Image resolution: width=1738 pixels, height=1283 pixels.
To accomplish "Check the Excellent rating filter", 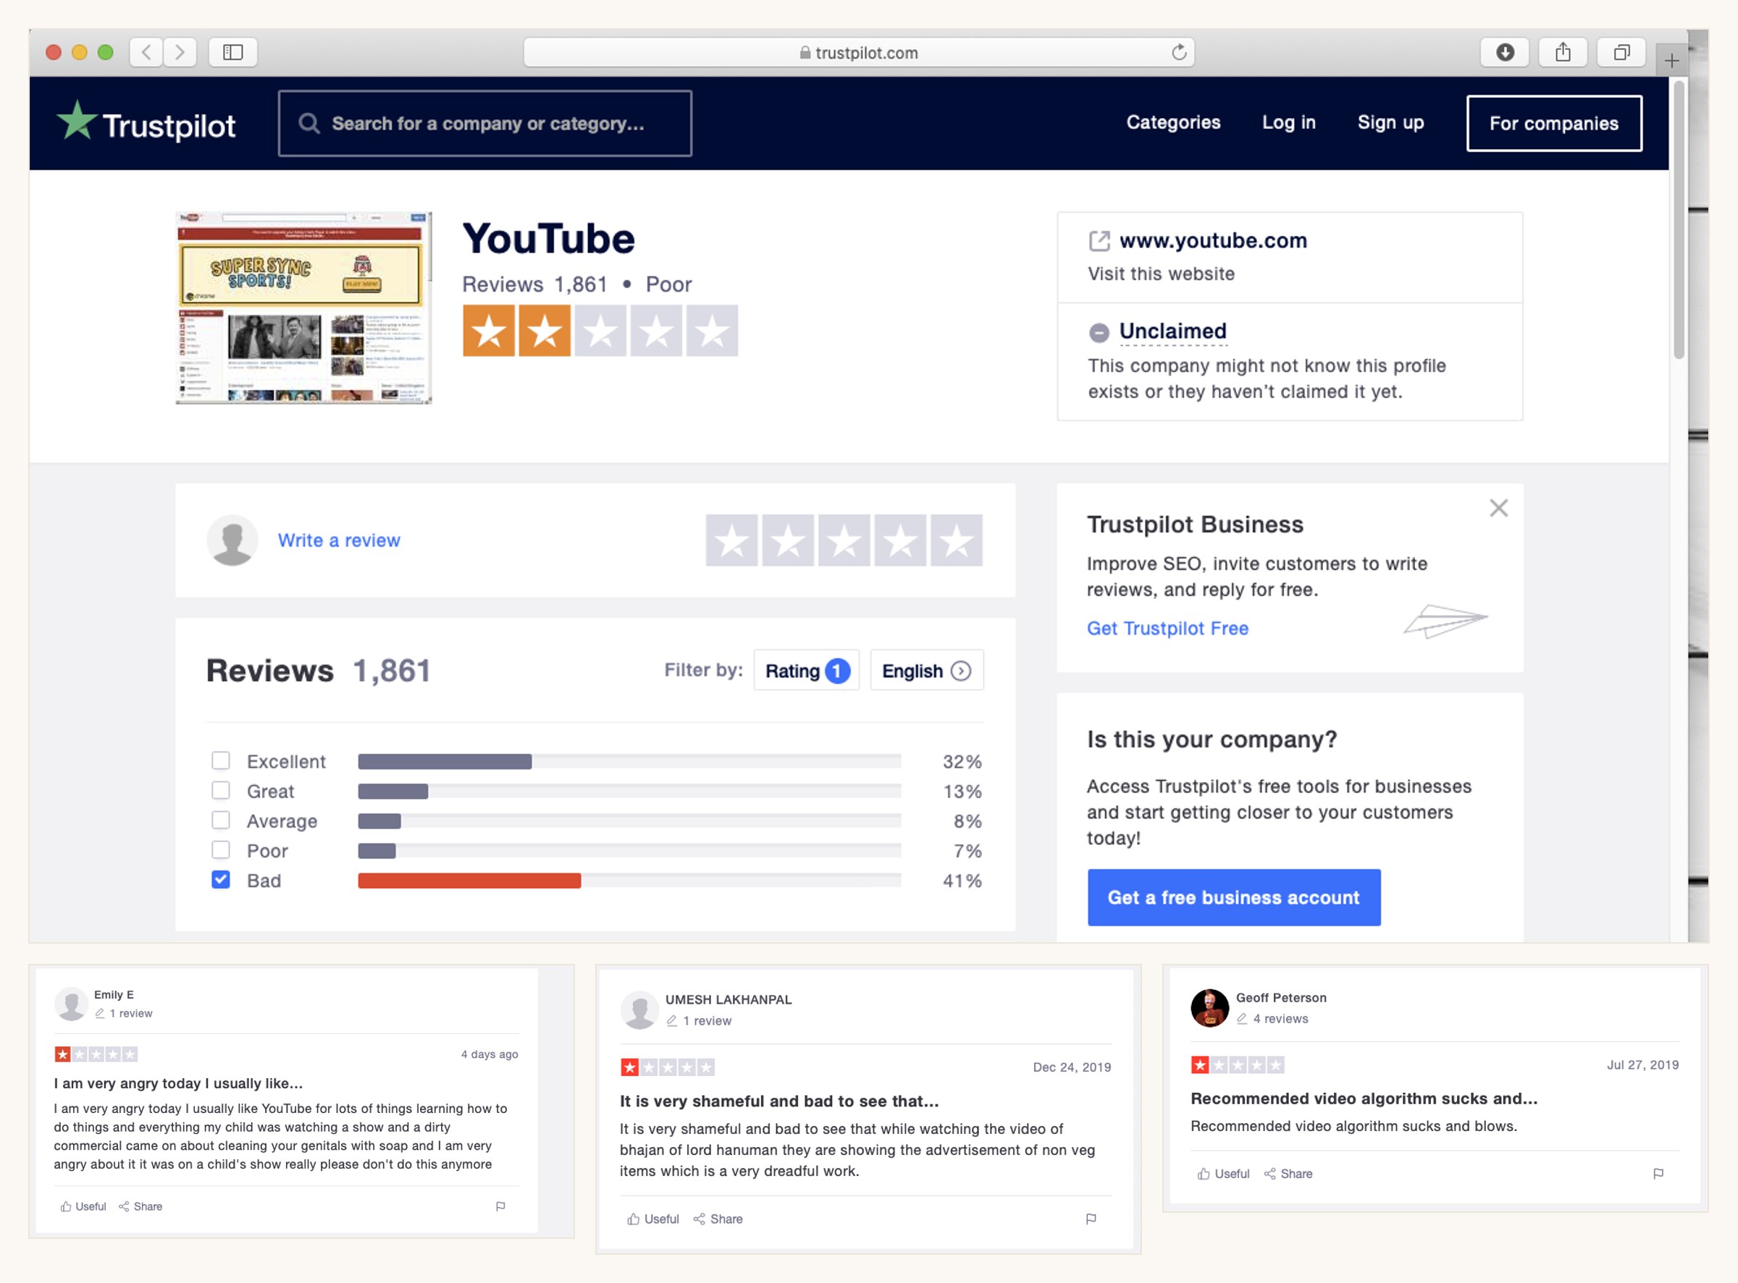I will pos(221,761).
